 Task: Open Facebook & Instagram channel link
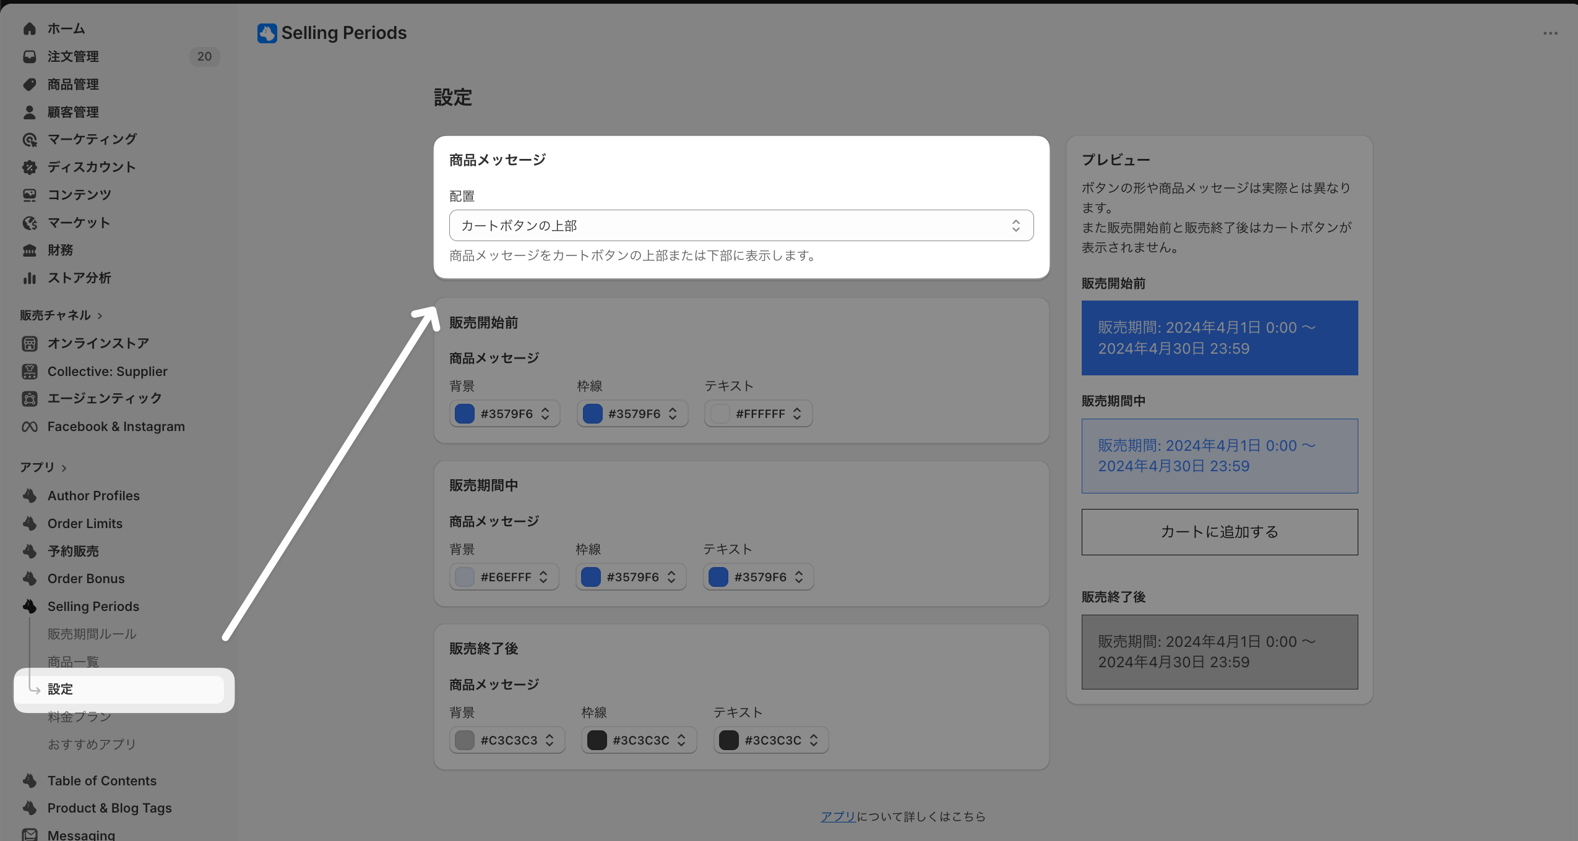[x=116, y=427]
